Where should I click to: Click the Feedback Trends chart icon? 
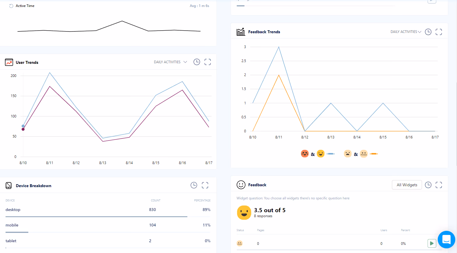point(241,32)
